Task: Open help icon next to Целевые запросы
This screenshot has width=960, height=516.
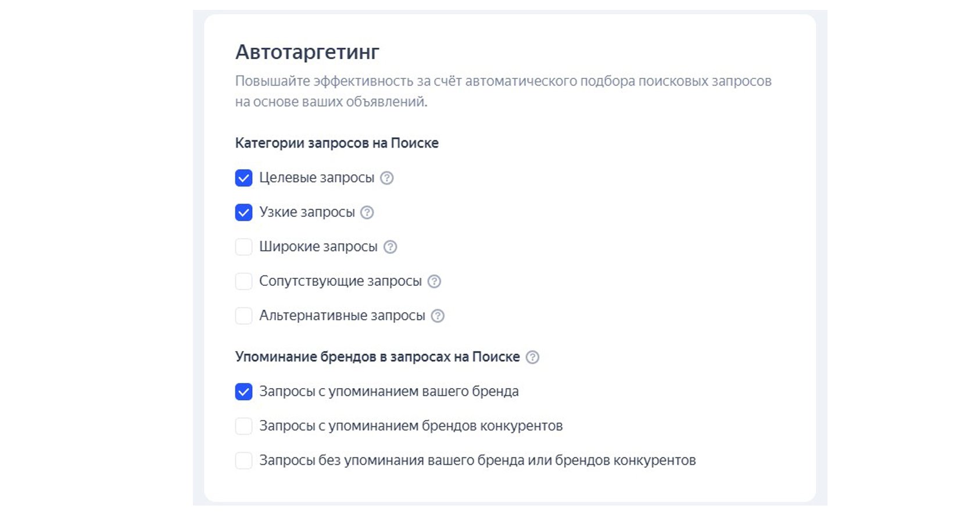Action: tap(387, 178)
